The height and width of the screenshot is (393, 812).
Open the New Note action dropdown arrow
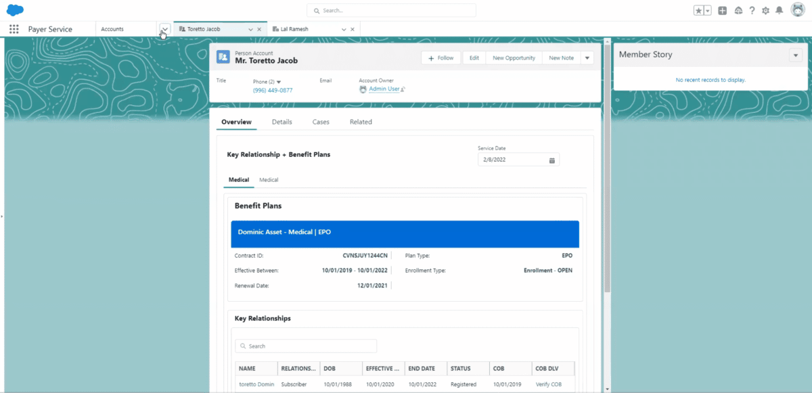587,57
